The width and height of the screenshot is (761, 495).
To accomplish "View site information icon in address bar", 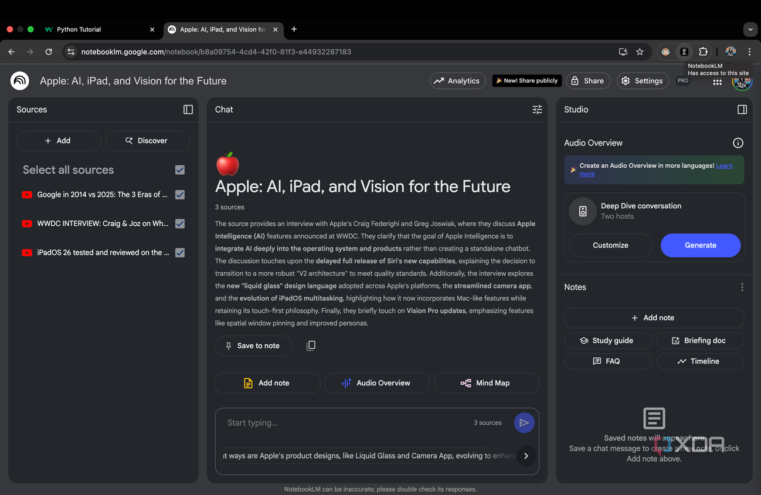I will click(71, 52).
